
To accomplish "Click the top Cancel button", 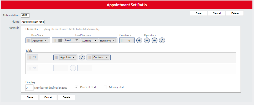I will (217, 13).
